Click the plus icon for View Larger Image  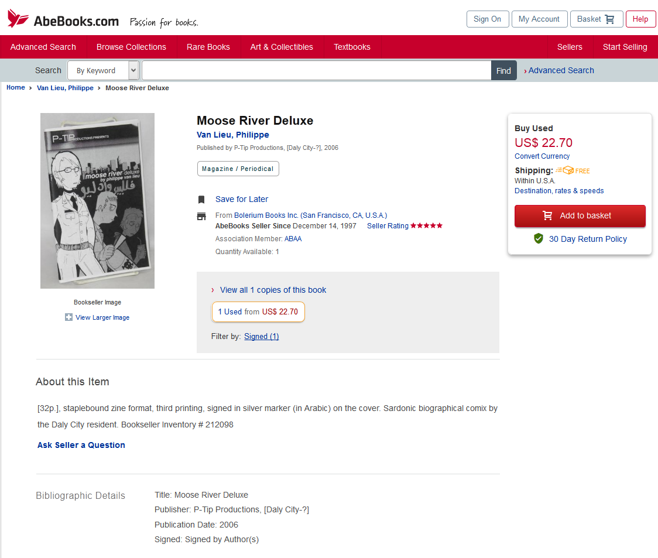(x=68, y=317)
